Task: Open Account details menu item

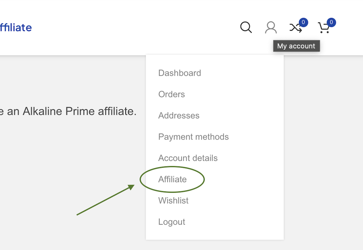Action: pyautogui.click(x=188, y=158)
